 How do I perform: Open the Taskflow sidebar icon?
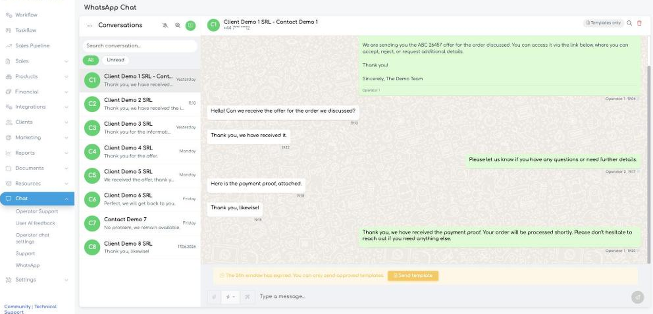[9, 30]
